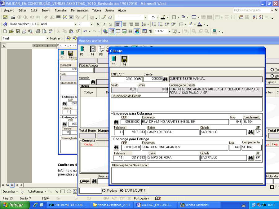Open the Style dropdown 'Texto em bloco1'
The height and width of the screenshot is (209, 279).
pyautogui.click(x=38, y=24)
